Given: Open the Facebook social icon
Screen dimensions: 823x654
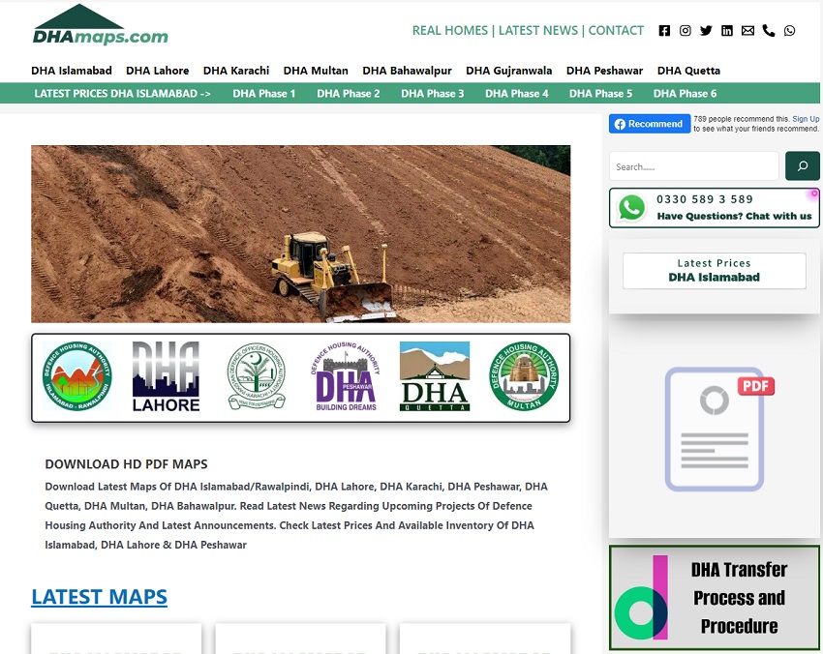Looking at the screenshot, I should point(664,30).
